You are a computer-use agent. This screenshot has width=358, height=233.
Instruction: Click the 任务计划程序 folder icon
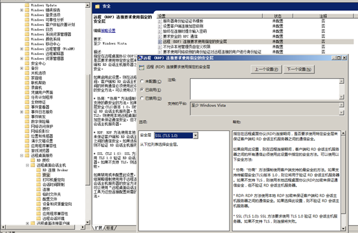(x=27, y=97)
